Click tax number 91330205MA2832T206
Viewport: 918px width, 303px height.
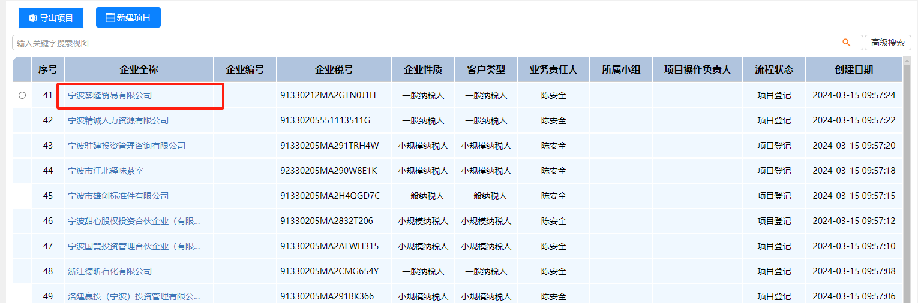tap(326, 221)
